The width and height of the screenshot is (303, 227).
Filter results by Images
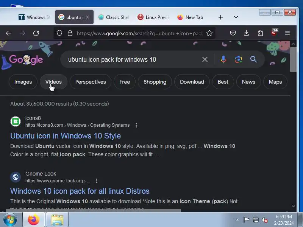[23, 82]
